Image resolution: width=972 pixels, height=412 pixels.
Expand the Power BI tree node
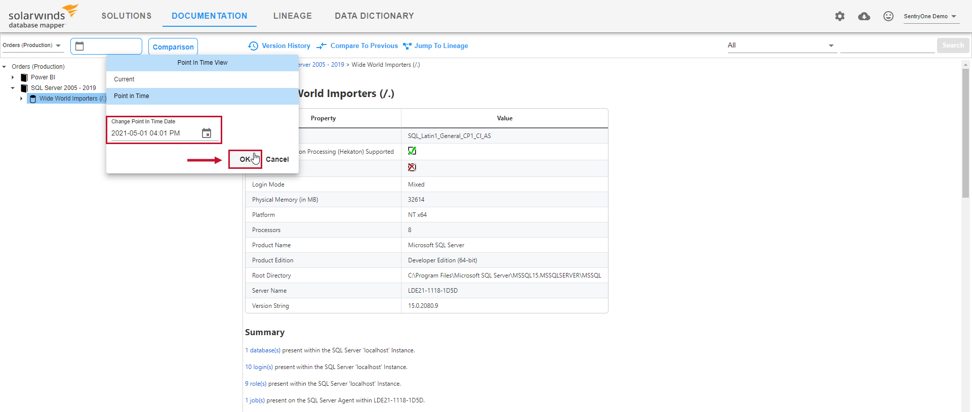click(x=13, y=77)
